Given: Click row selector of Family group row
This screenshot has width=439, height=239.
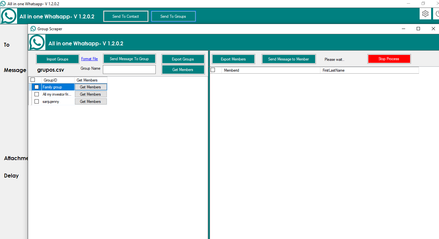Looking at the screenshot, I should click(30, 87).
